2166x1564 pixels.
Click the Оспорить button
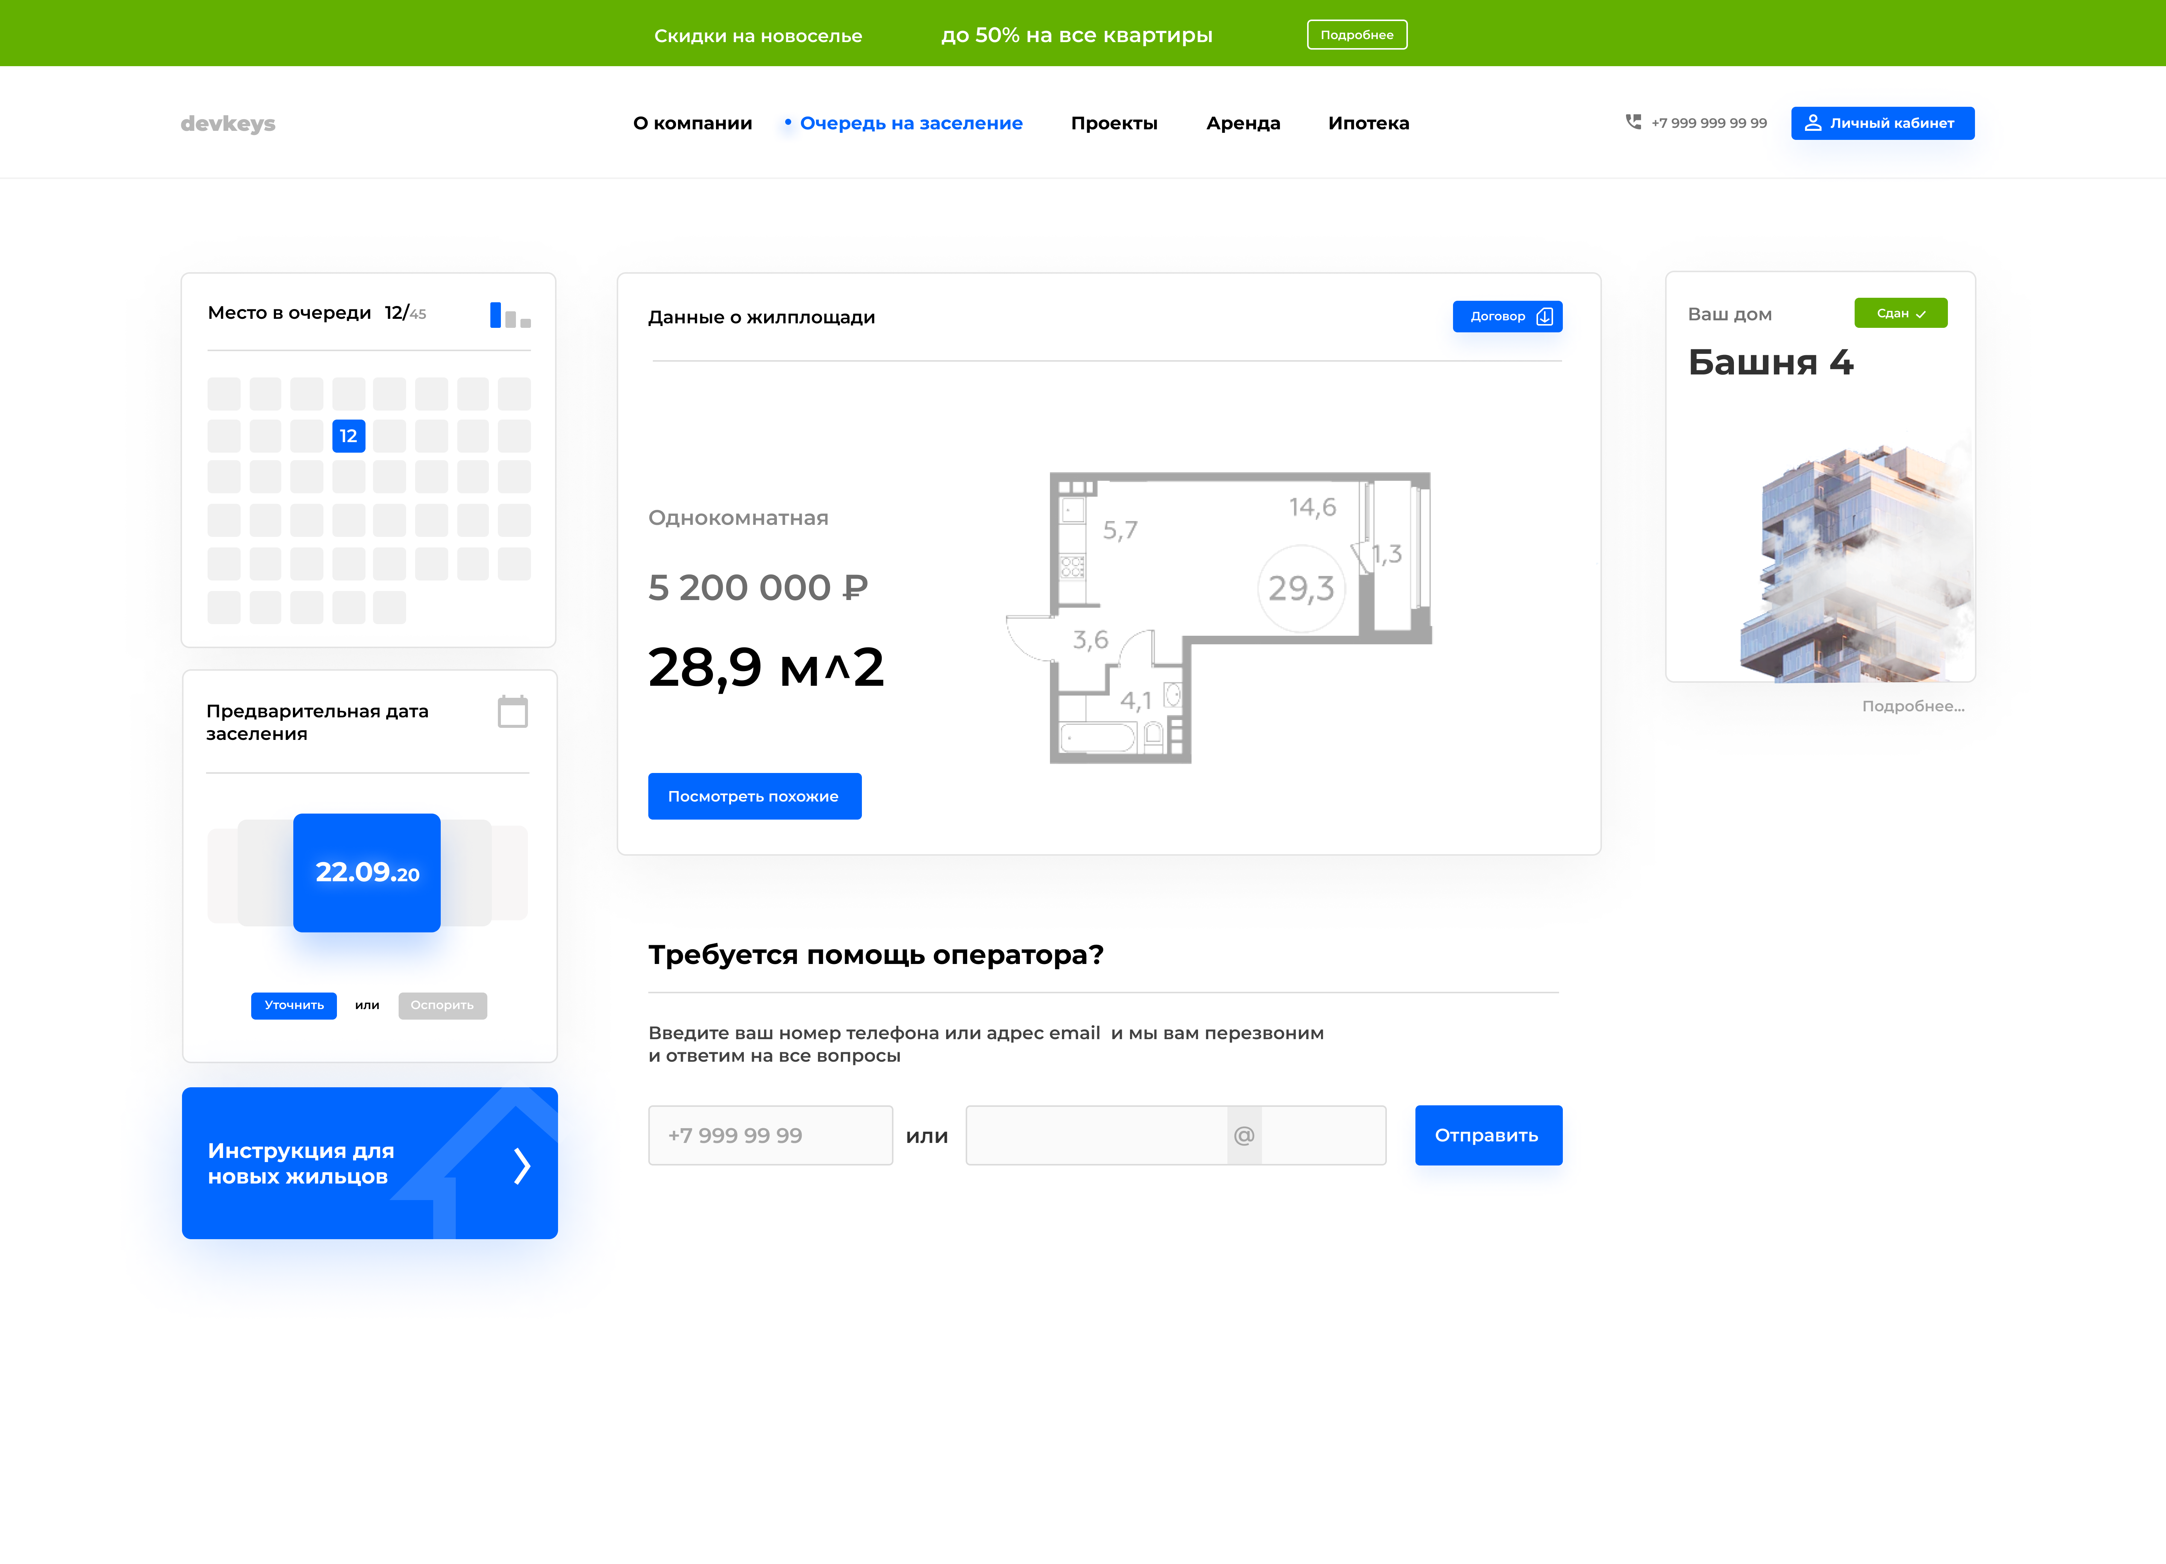point(442,1005)
